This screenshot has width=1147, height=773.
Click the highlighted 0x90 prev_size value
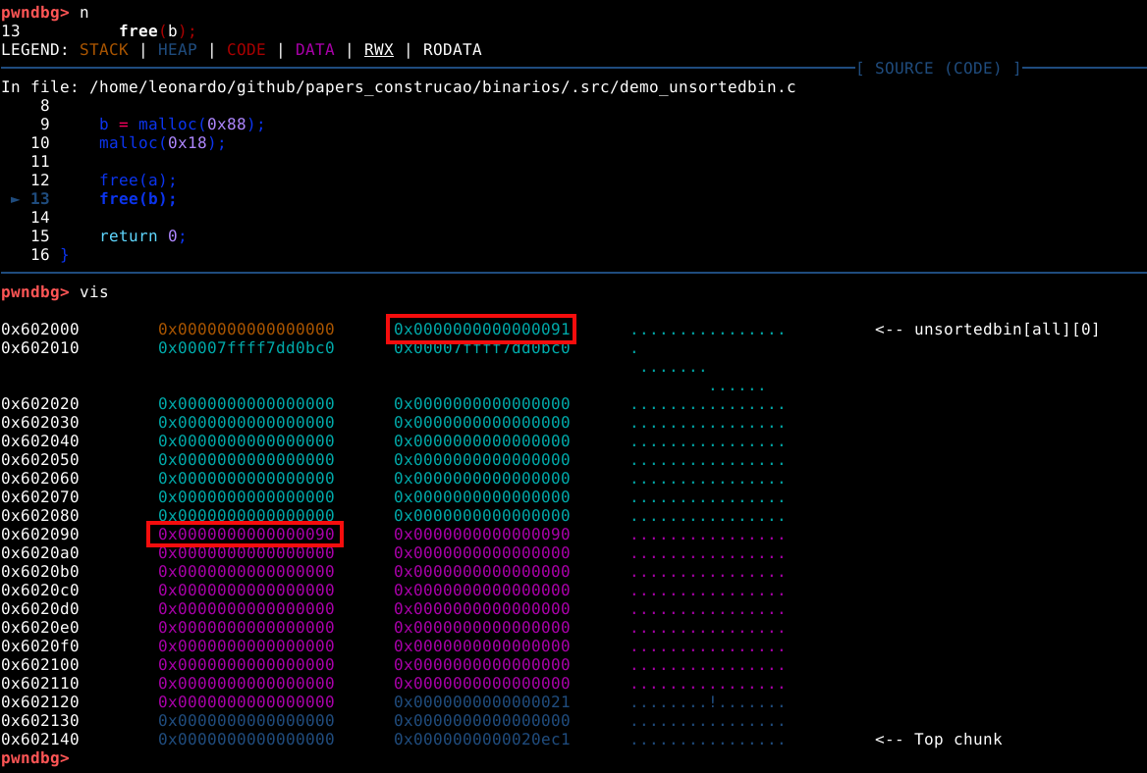click(x=245, y=534)
